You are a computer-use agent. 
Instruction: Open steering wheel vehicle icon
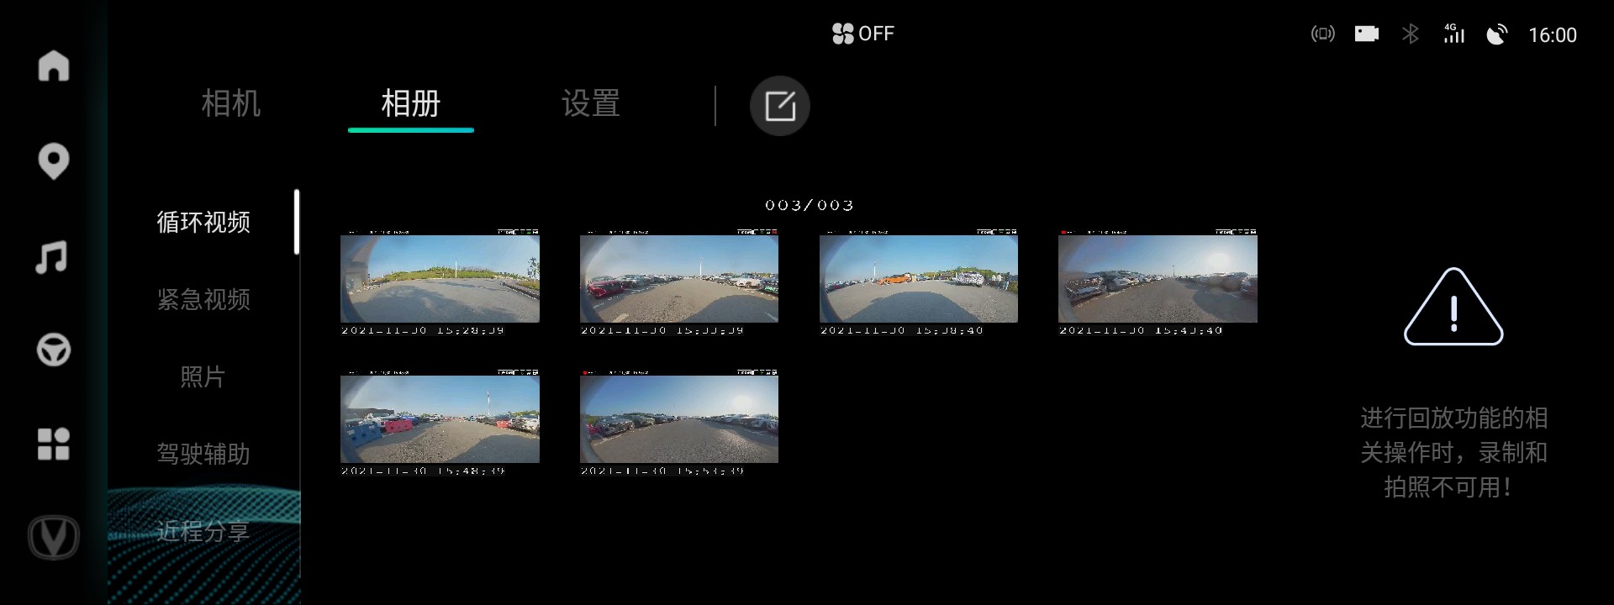click(x=54, y=350)
